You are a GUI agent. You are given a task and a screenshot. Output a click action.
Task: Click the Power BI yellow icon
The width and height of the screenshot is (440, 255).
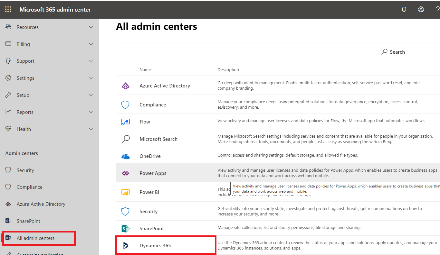[x=125, y=192]
